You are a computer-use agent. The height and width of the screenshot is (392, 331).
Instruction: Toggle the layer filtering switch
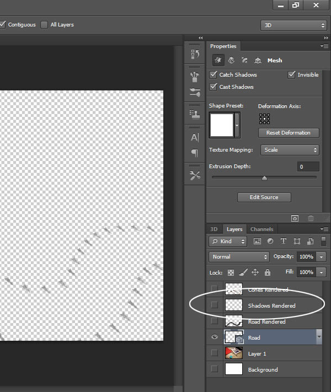click(x=323, y=241)
